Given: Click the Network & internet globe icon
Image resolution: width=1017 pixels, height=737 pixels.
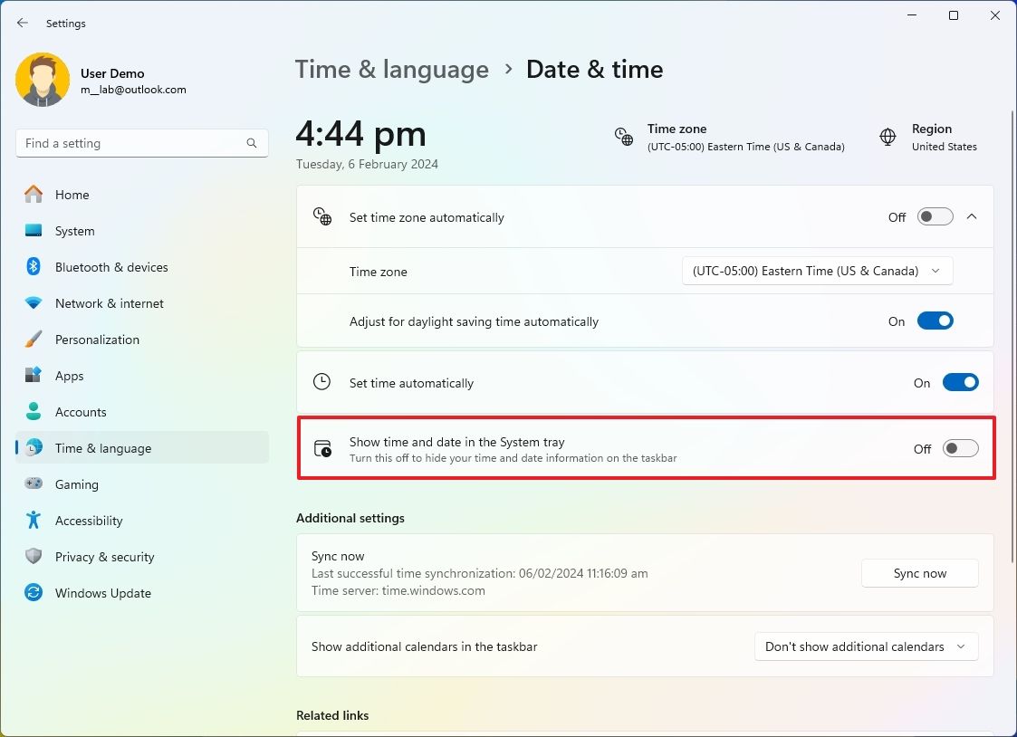Looking at the screenshot, I should tap(34, 303).
